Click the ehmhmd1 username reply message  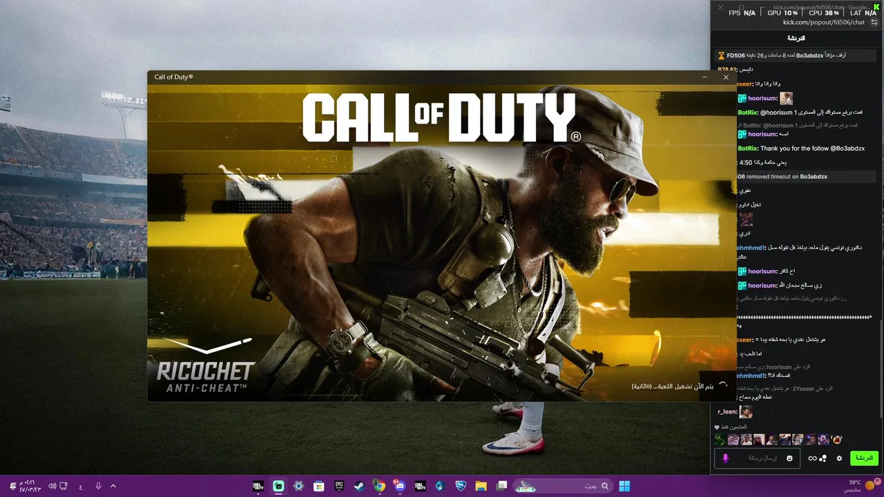(751, 376)
